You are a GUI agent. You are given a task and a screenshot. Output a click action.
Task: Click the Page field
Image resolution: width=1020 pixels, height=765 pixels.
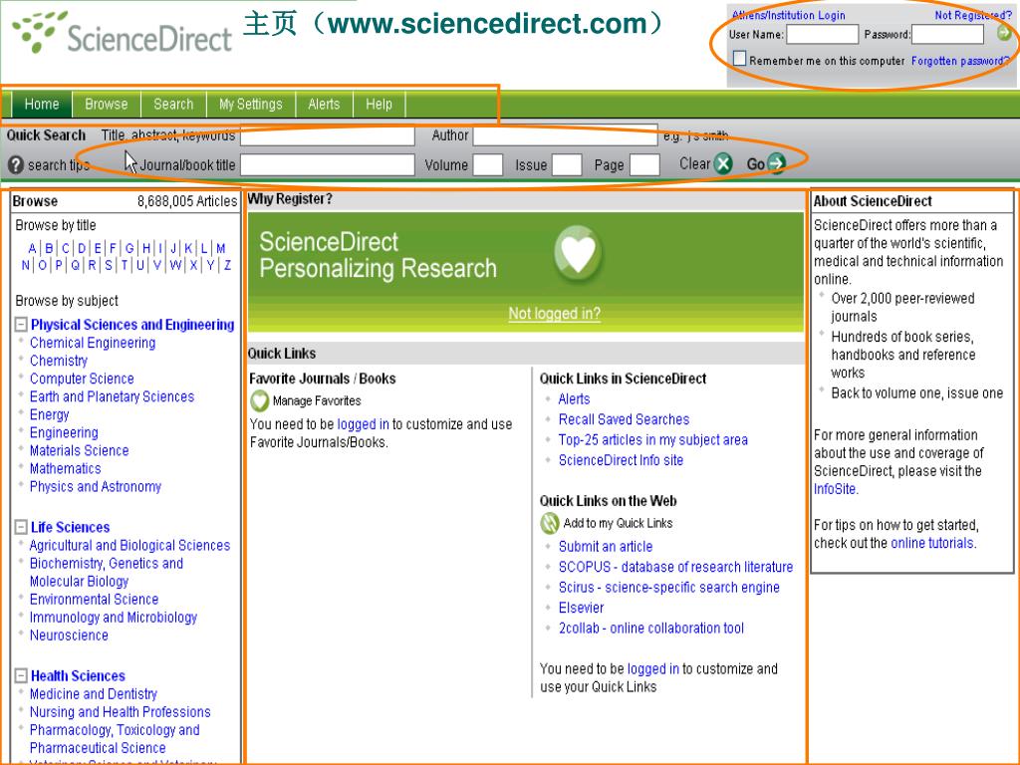[x=645, y=164]
